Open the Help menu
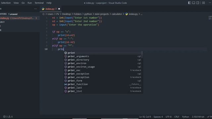 coord(49,3)
